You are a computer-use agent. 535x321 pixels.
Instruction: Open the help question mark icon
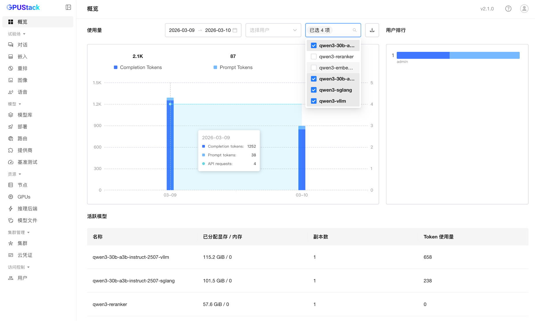click(x=508, y=9)
